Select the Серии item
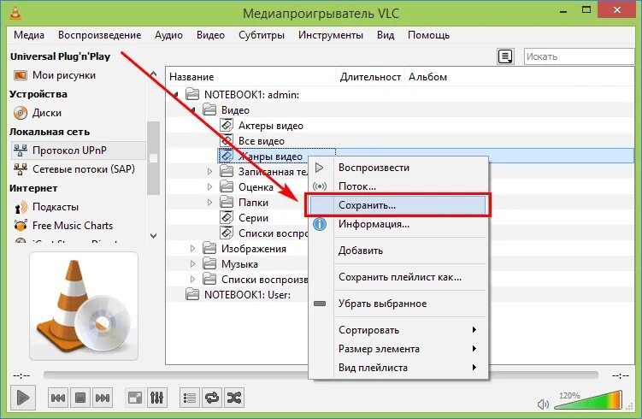Viewport: 642px width, 419px height. click(253, 218)
